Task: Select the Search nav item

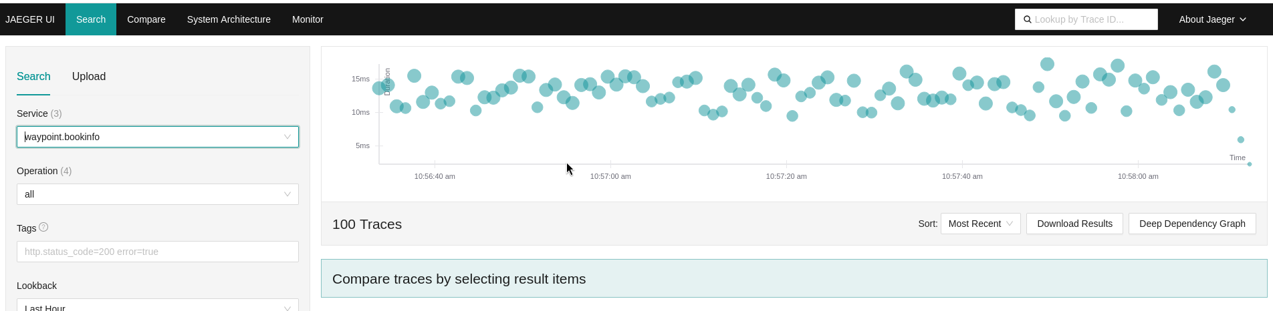Action: (x=91, y=19)
